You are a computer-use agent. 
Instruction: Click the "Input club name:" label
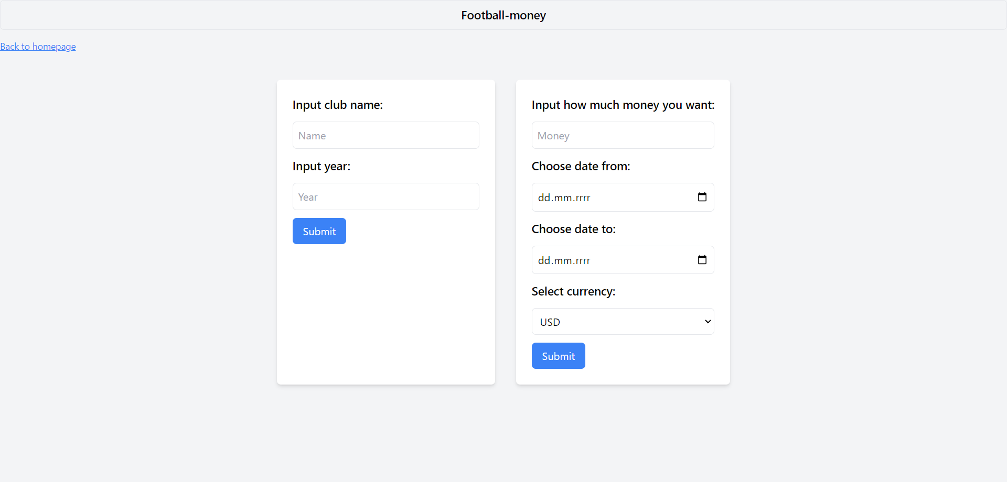coord(338,105)
